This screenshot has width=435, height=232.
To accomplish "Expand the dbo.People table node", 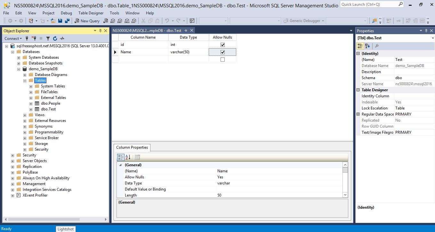I will coord(31,103).
